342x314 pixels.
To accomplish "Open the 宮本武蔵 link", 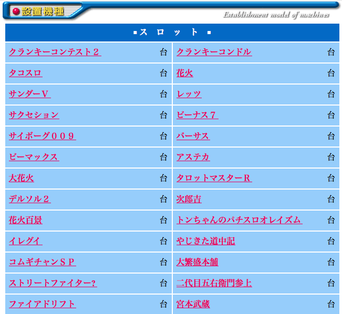I will pyautogui.click(x=193, y=304).
